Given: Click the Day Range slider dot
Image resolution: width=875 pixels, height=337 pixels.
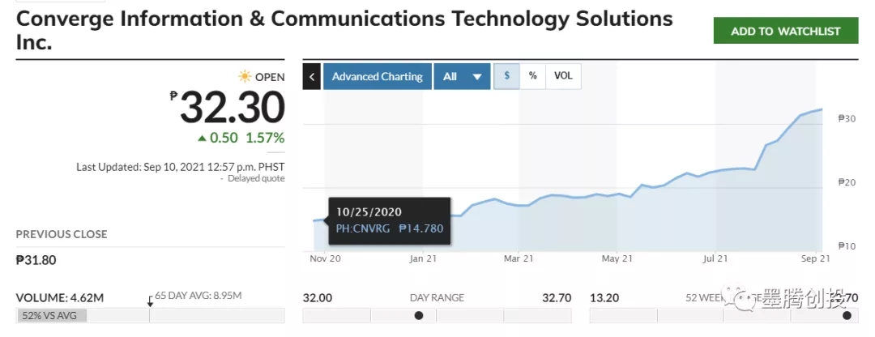Looking at the screenshot, I should click(419, 315).
